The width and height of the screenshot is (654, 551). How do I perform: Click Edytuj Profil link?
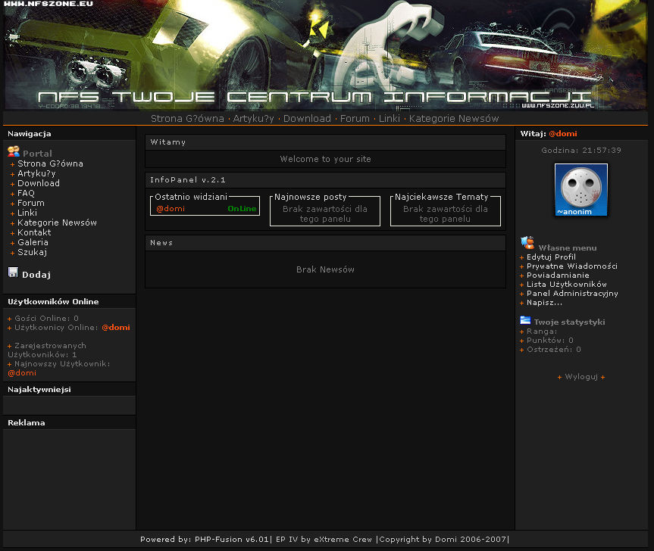(x=551, y=257)
